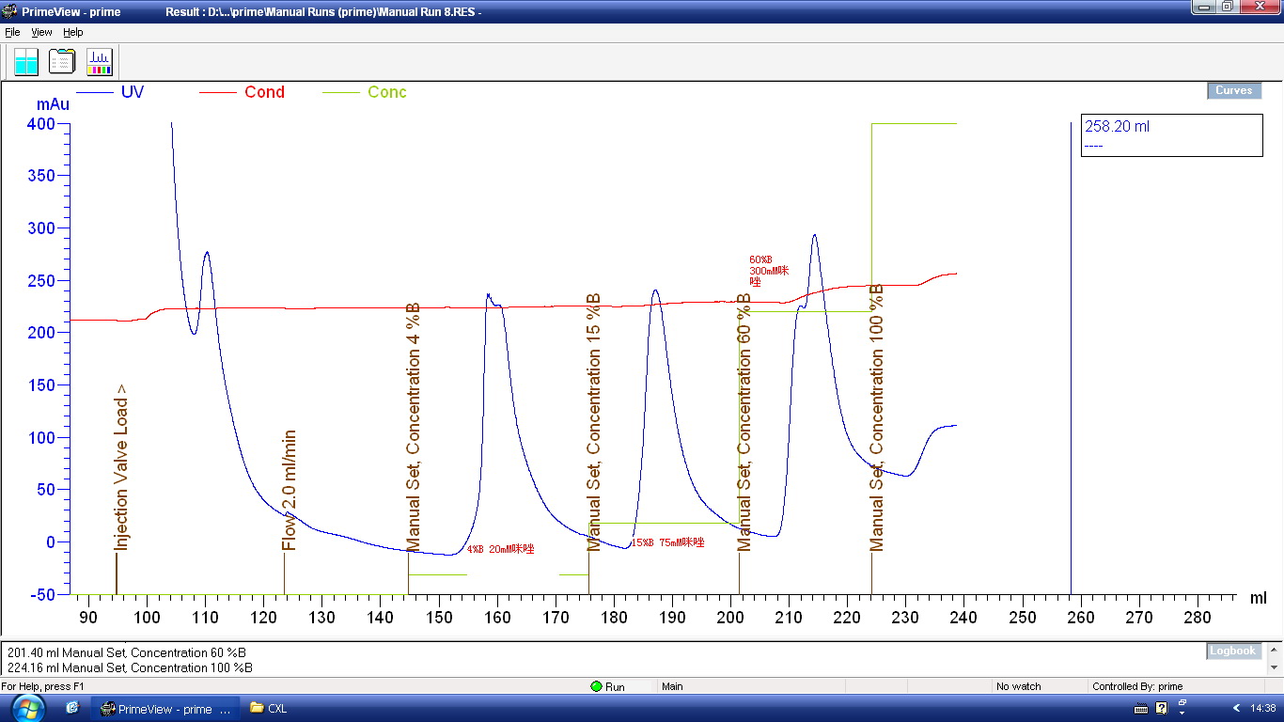Screen dimensions: 1284x722
Task: Click the Flow 2.0 ml/min marker
Action: pyautogui.click(x=289, y=490)
